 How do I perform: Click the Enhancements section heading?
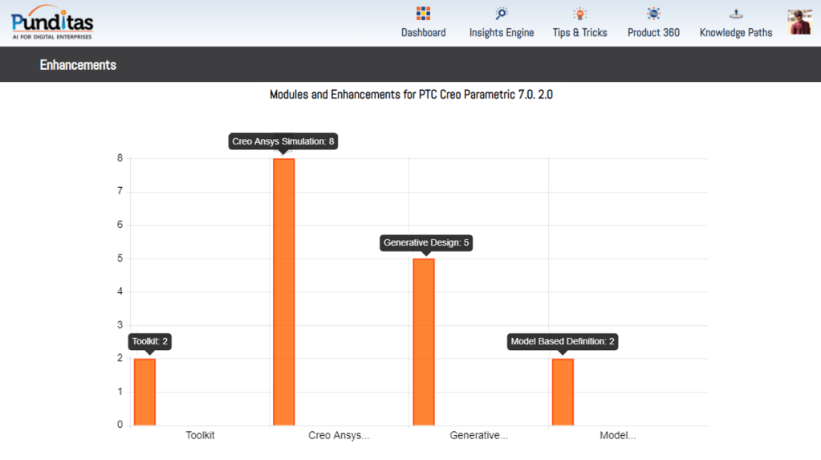click(x=78, y=65)
